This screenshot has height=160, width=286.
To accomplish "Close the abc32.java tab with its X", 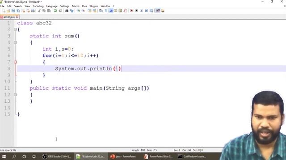I will pyautogui.click(x=17, y=17).
